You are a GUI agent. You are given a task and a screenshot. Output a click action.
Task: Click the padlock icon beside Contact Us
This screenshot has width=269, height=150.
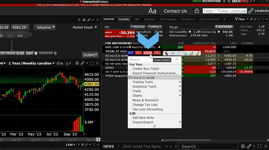tap(197, 11)
